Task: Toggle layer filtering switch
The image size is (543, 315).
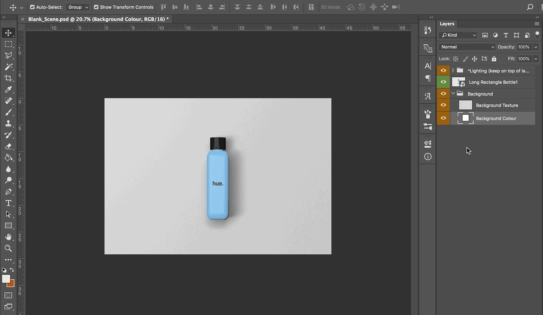Action: coord(537,35)
